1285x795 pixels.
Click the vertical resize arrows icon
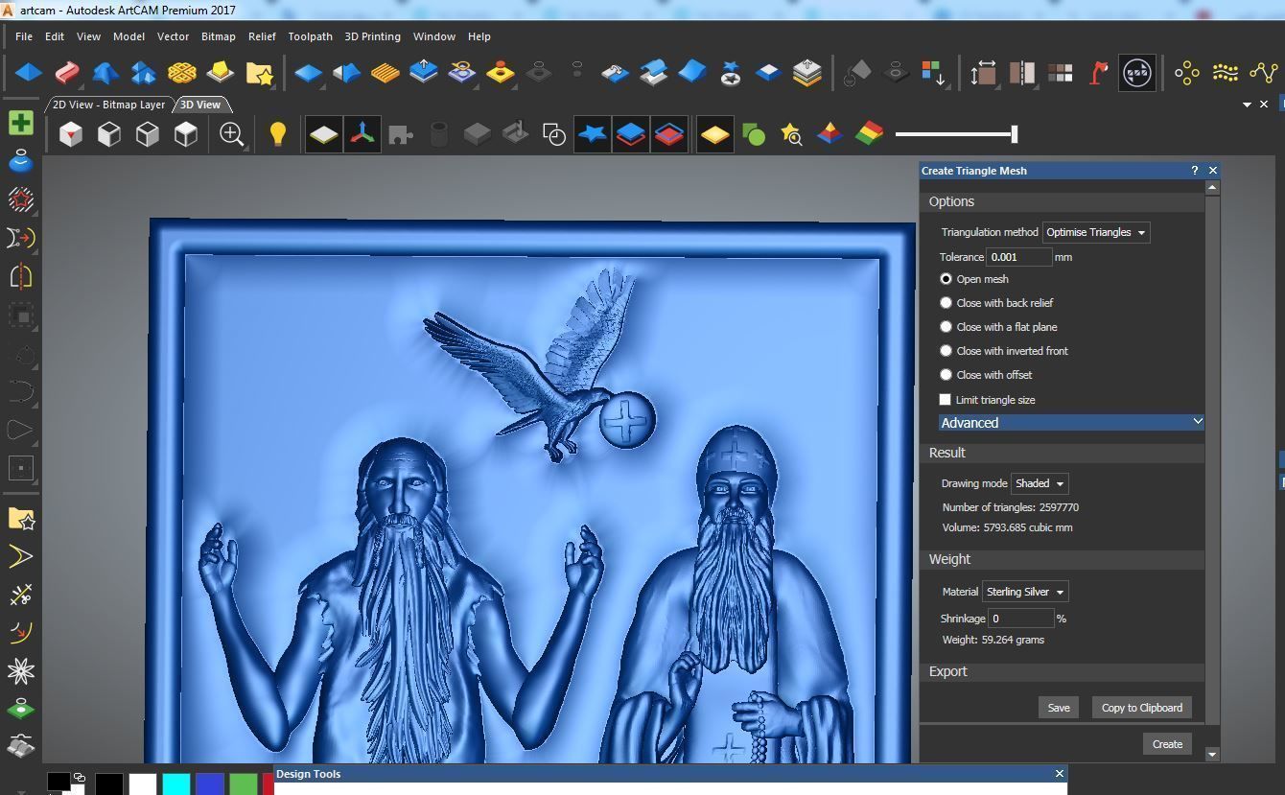(x=983, y=73)
